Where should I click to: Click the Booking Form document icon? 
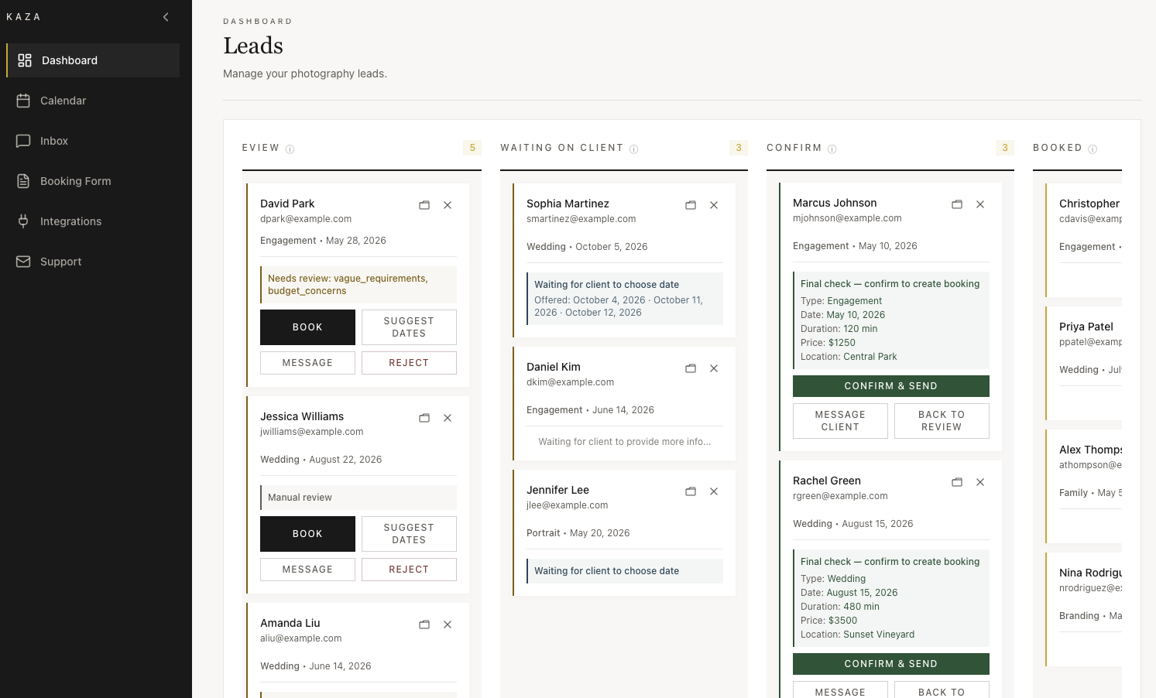23,181
